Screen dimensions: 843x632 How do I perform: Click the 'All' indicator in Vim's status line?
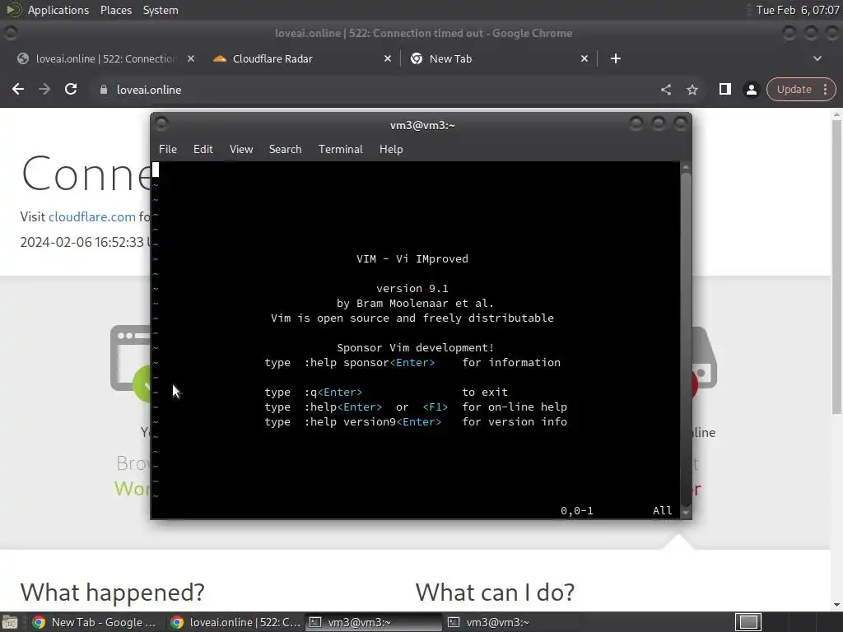pyautogui.click(x=663, y=510)
